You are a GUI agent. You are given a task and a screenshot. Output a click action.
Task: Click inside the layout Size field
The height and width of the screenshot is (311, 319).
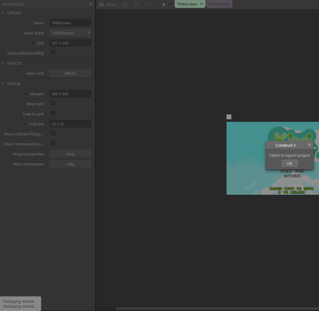pos(70,43)
